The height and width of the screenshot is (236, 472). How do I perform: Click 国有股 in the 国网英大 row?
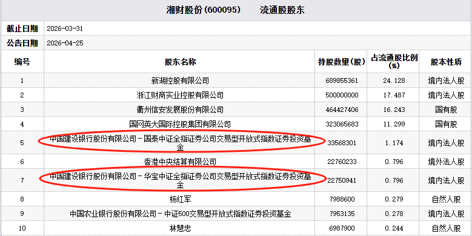pos(446,124)
